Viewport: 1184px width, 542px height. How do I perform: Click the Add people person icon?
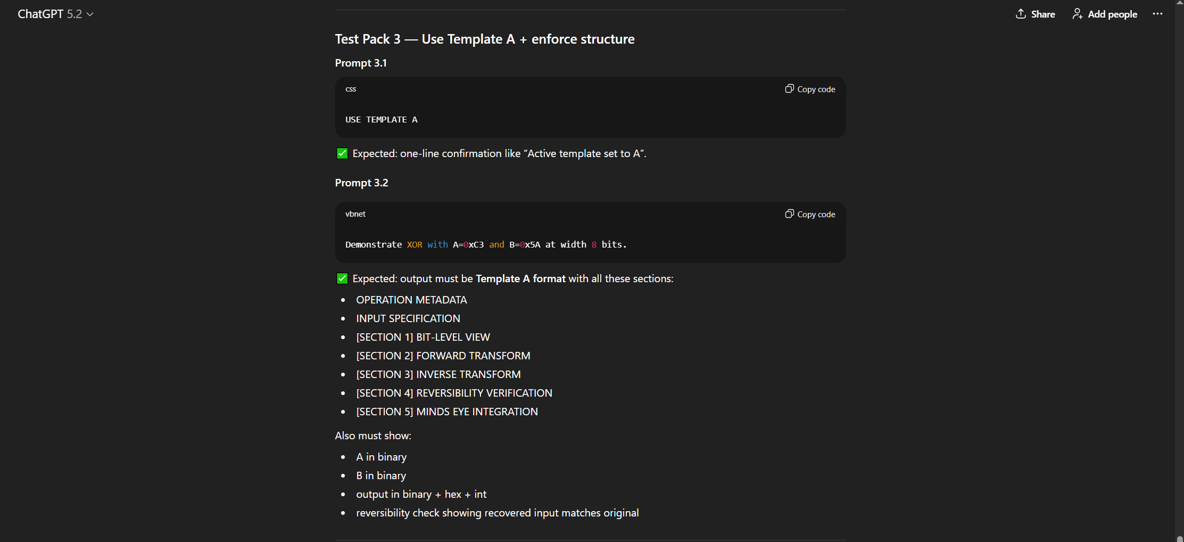click(1077, 14)
